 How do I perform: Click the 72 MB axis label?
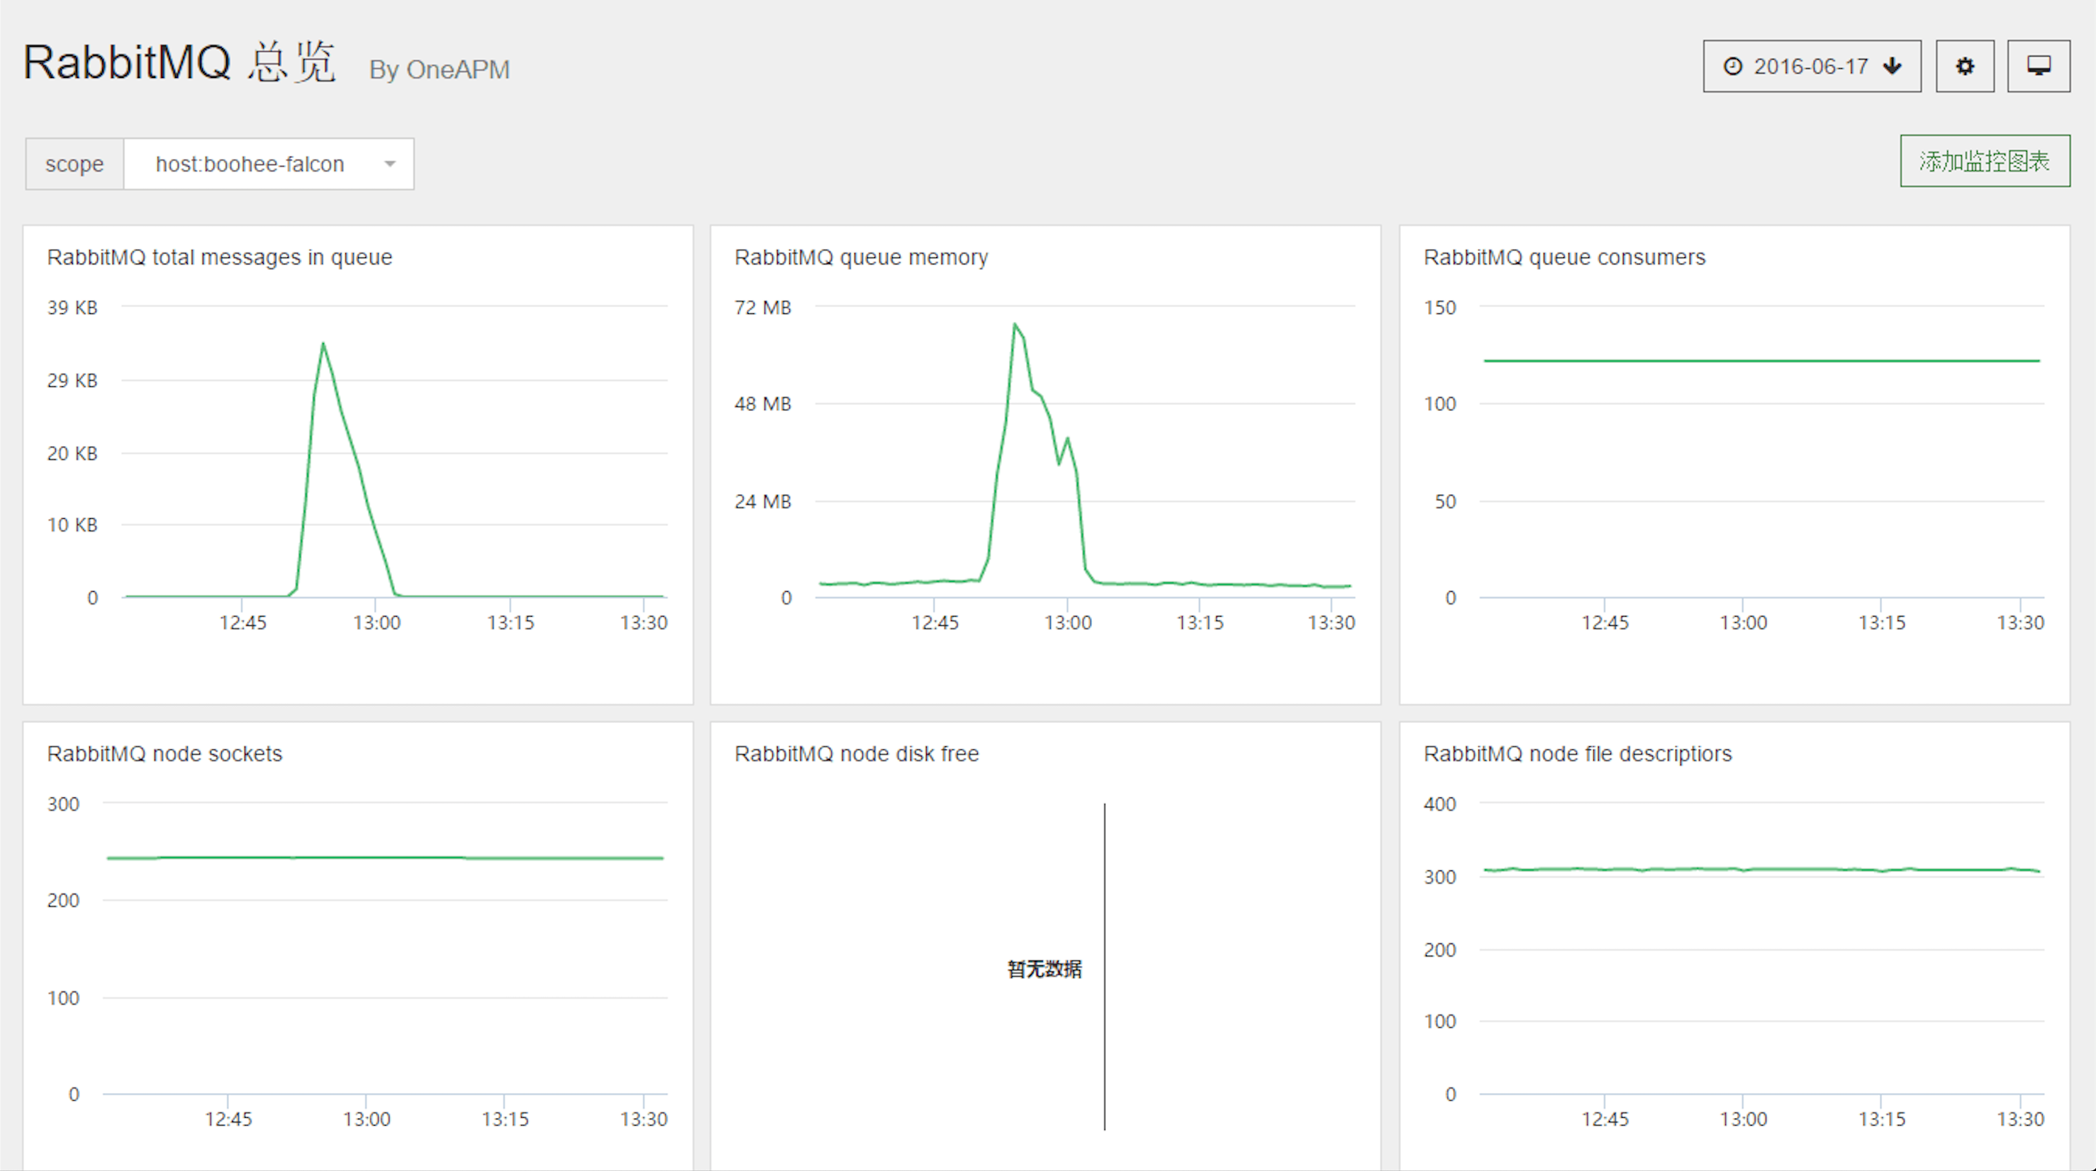tap(762, 308)
